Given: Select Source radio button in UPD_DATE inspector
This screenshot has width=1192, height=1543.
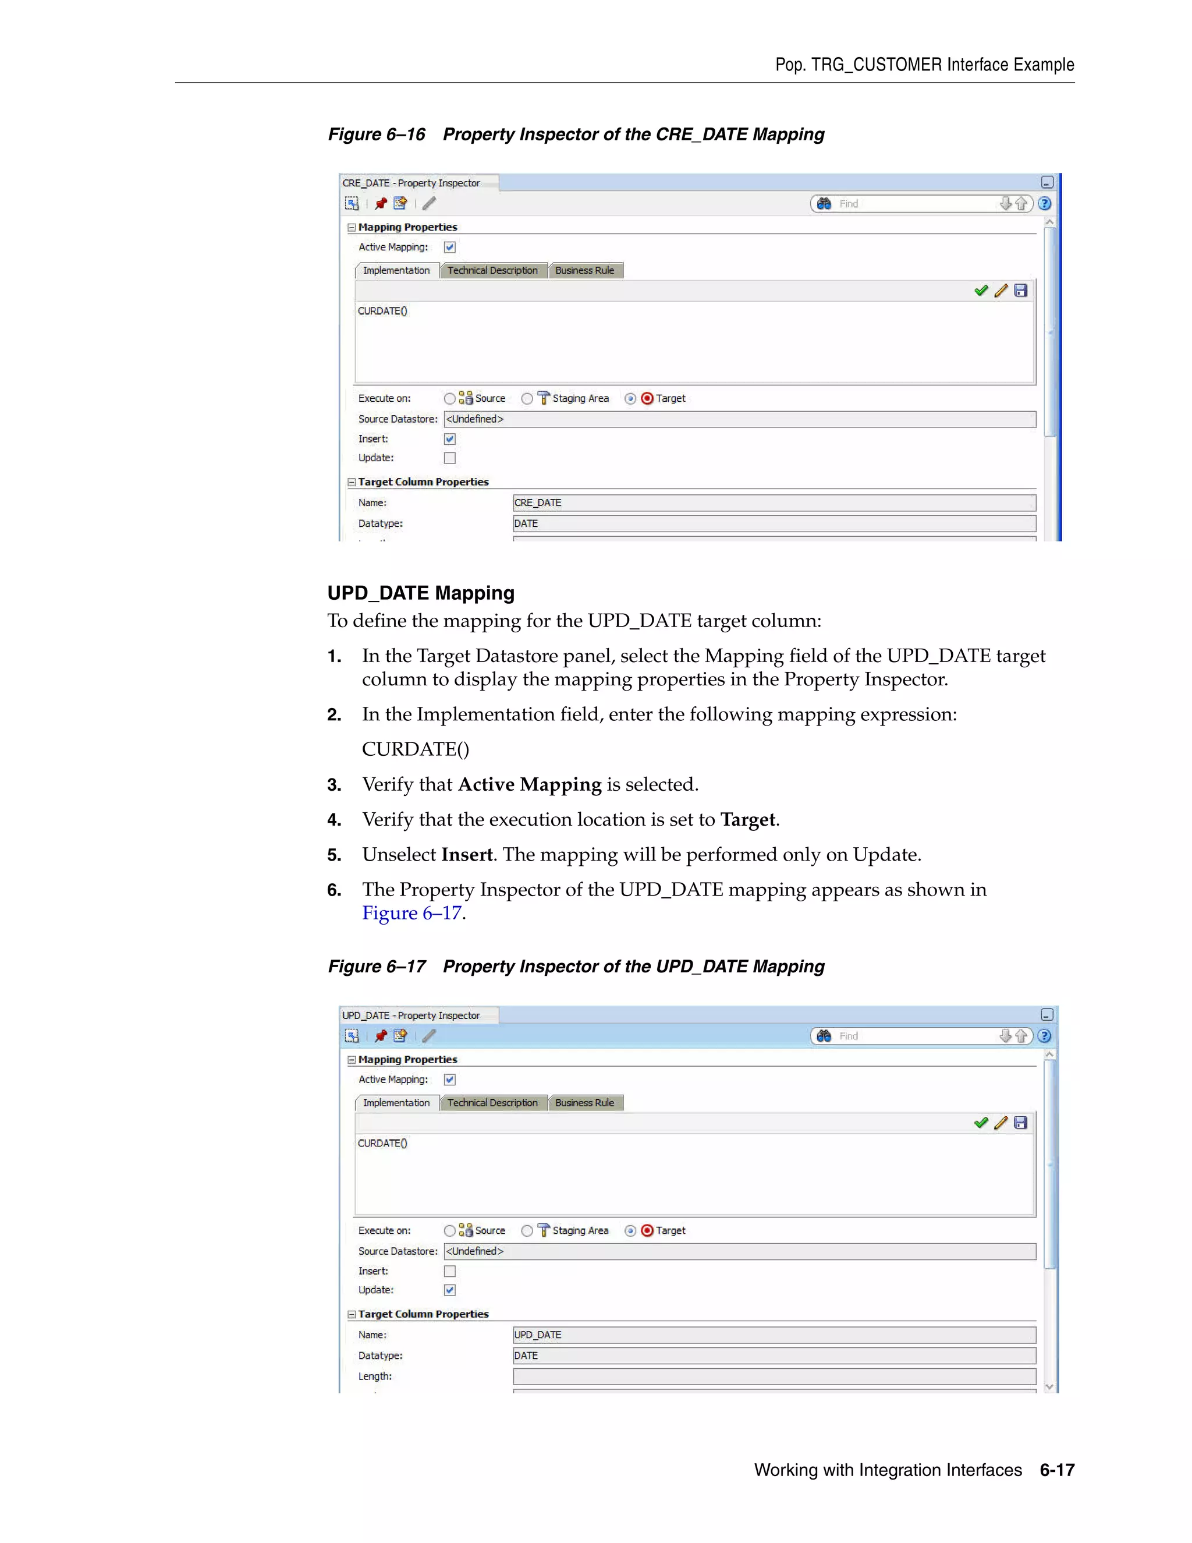Looking at the screenshot, I should coord(450,1231).
